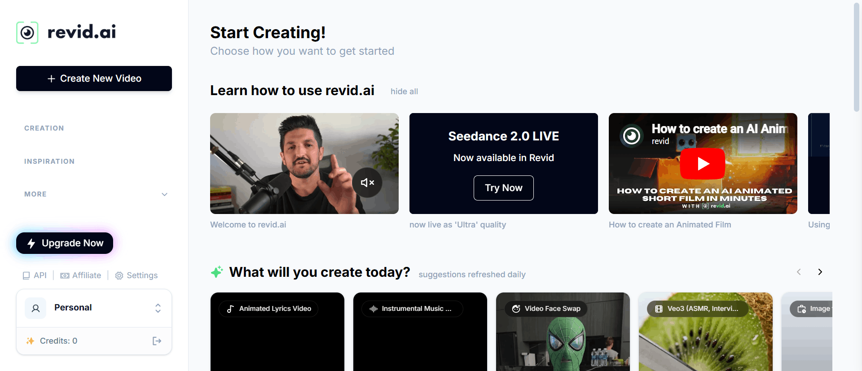Click the Welcome to revid.ai caption
The image size is (862, 371).
248,225
